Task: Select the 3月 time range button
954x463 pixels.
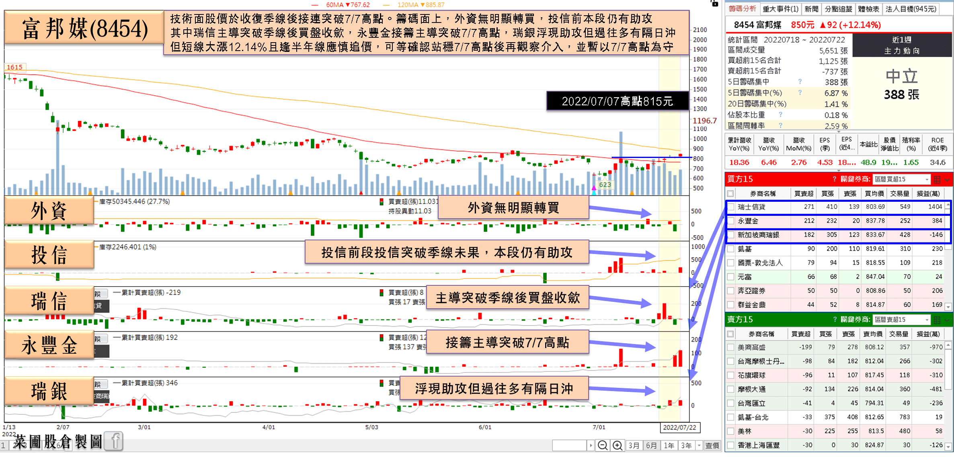Action: 634,445
